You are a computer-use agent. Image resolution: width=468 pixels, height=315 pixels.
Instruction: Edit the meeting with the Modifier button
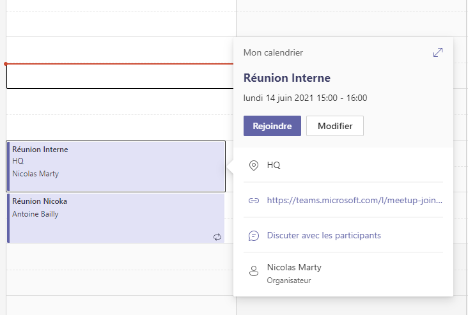(335, 126)
